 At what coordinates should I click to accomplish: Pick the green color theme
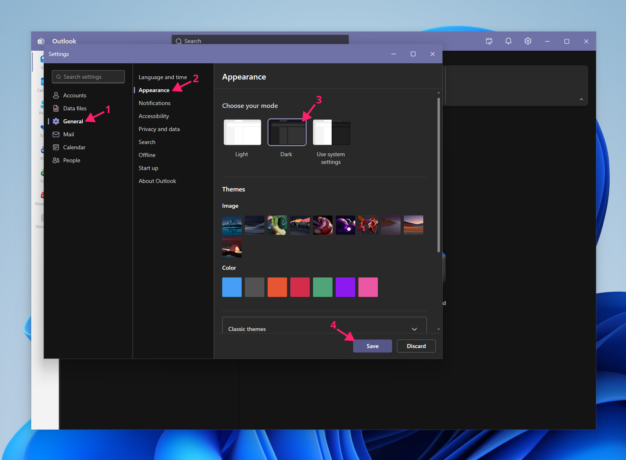click(323, 287)
